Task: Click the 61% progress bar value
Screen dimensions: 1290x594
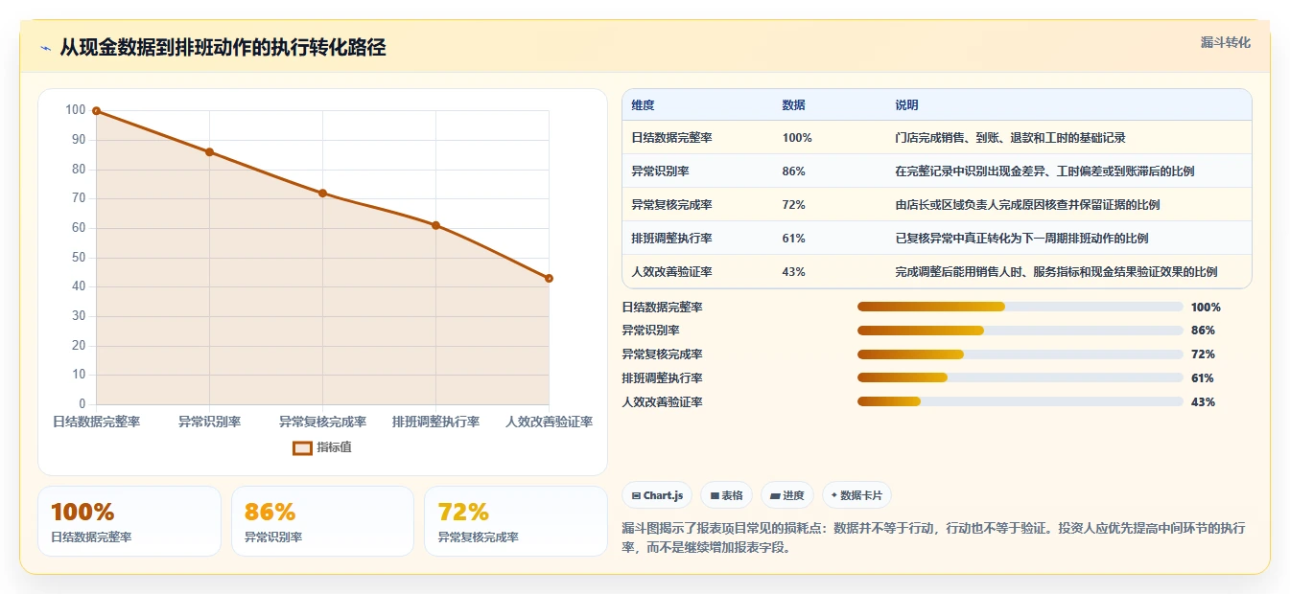Action: tap(1202, 377)
